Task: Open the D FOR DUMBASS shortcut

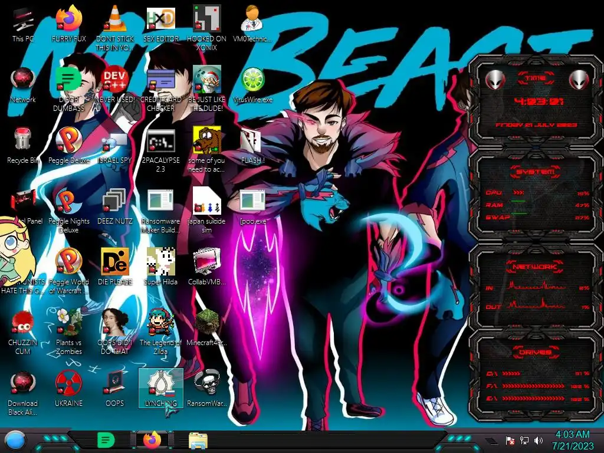Action: (68, 88)
